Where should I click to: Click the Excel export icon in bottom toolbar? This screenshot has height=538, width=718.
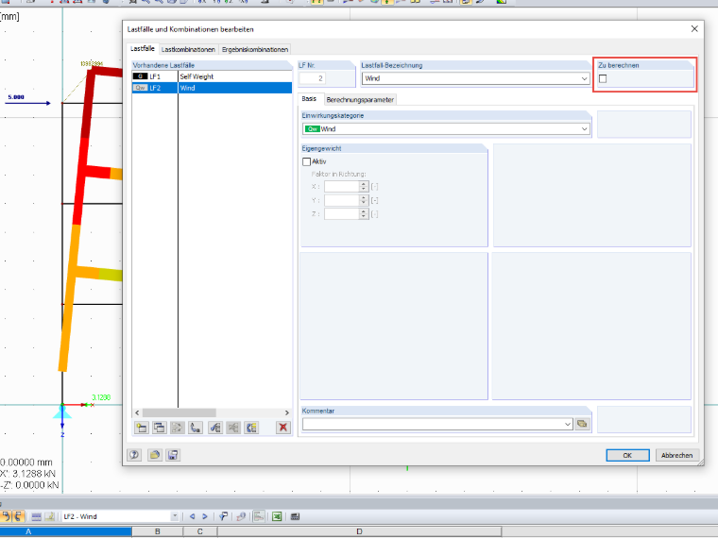pos(277,516)
